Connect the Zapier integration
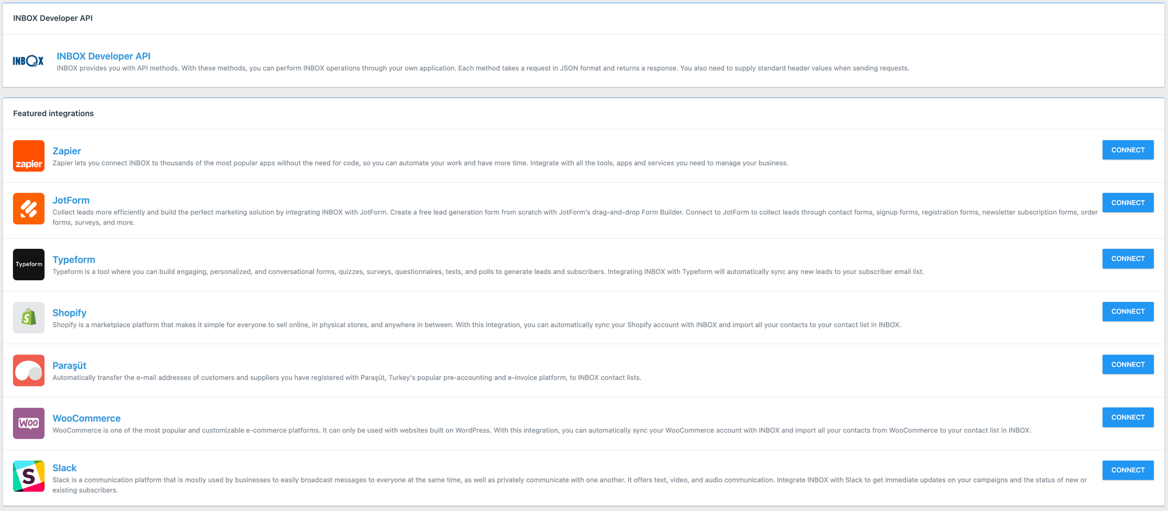 [x=1128, y=150]
